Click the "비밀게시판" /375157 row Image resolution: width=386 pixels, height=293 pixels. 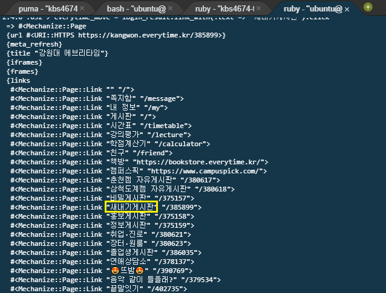click(102, 198)
